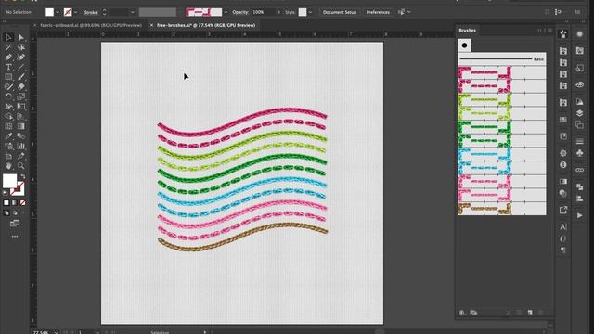Select the Symbol Sprayer tool

pos(8,146)
